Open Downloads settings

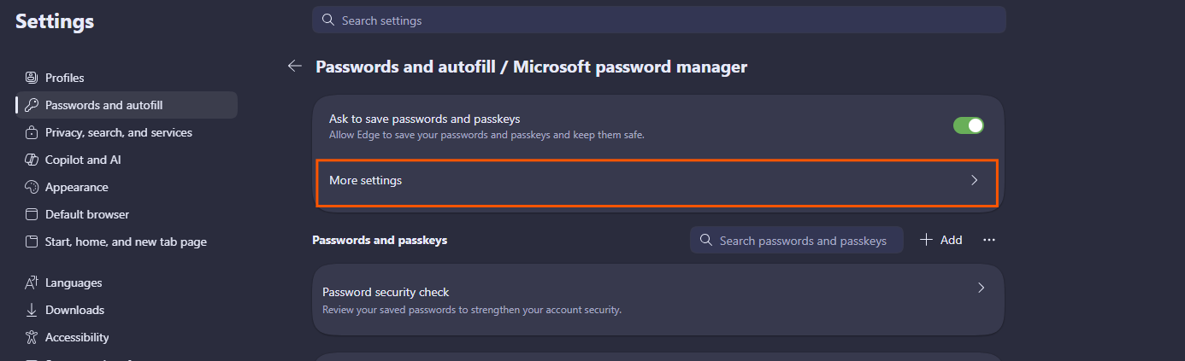click(x=127, y=310)
